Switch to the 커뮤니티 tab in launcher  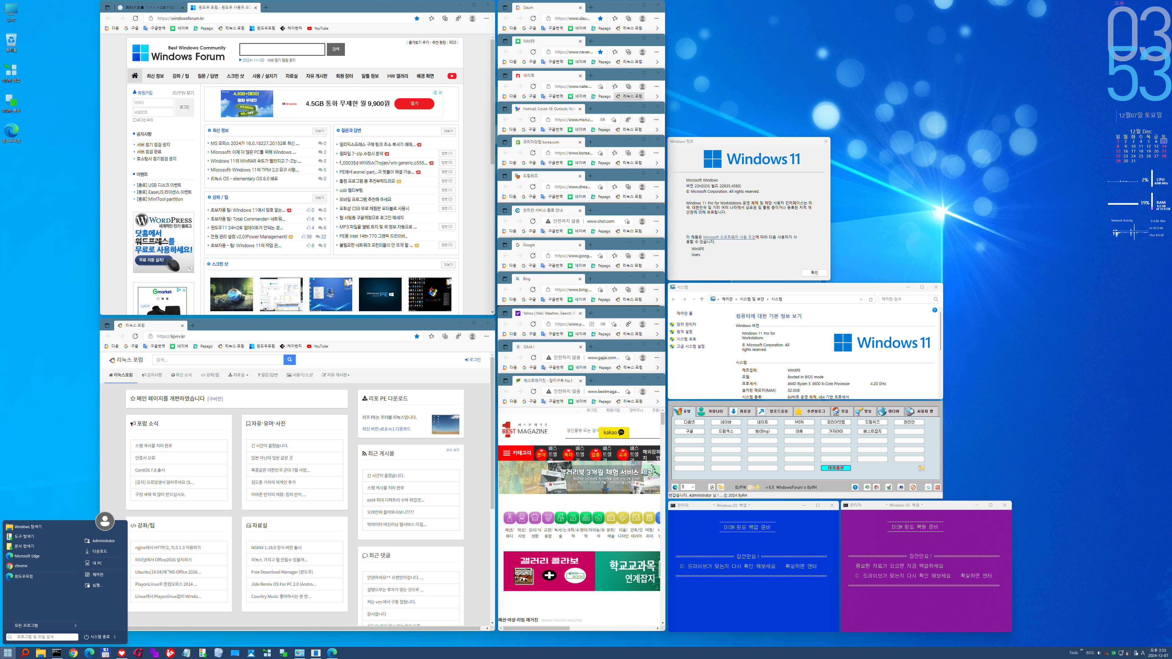(711, 411)
